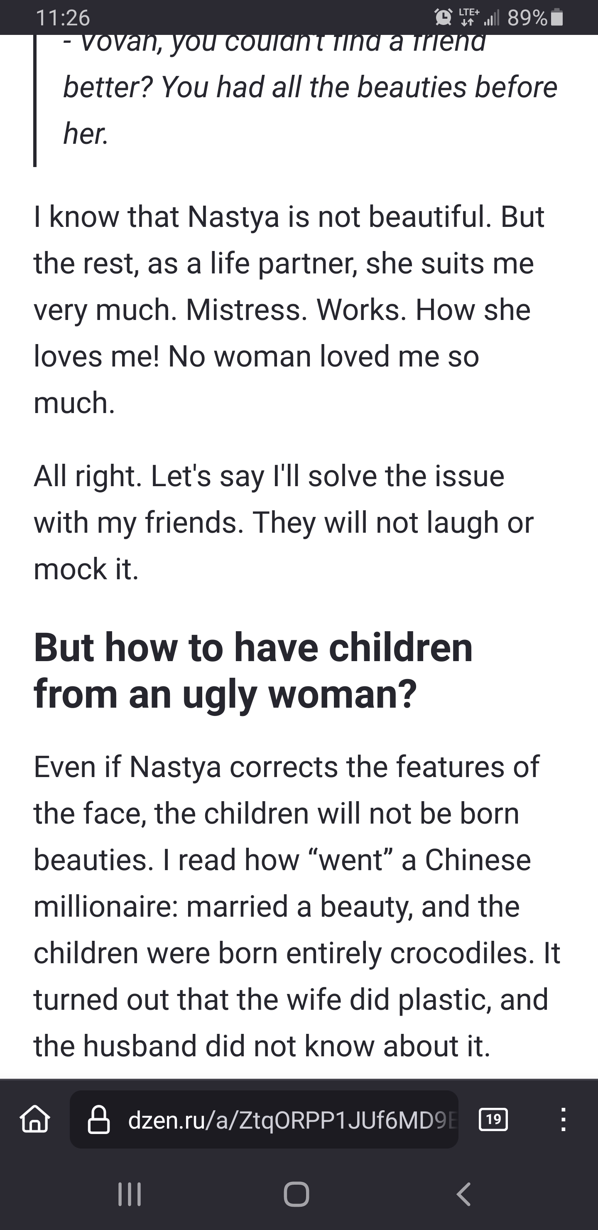Image resolution: width=598 pixels, height=1230 pixels.
Task: Click paragraph starting 'I know that Nastya'
Action: click(x=289, y=310)
